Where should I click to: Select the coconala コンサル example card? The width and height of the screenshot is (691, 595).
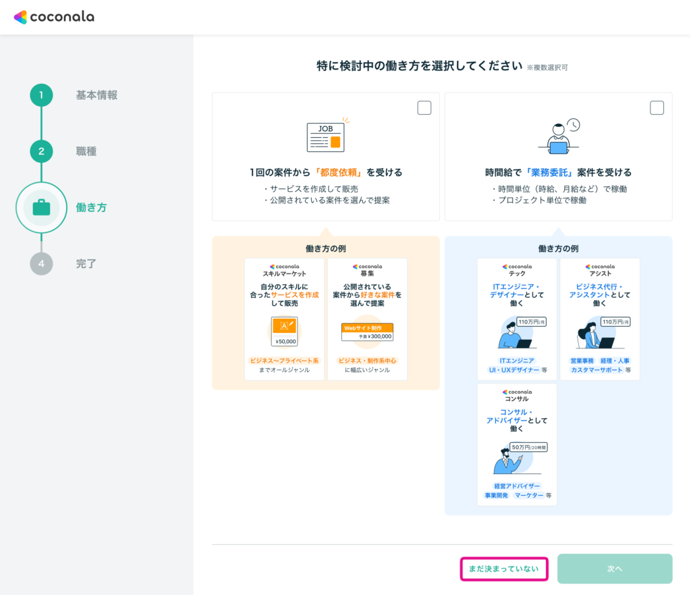[x=517, y=444]
